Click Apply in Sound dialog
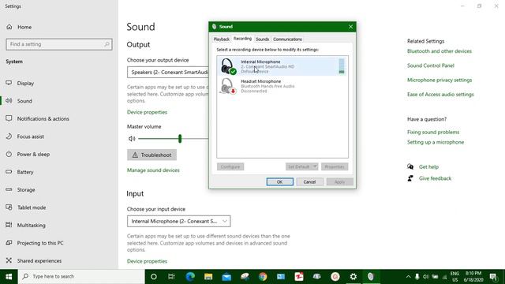The height and width of the screenshot is (284, 505). point(339,182)
